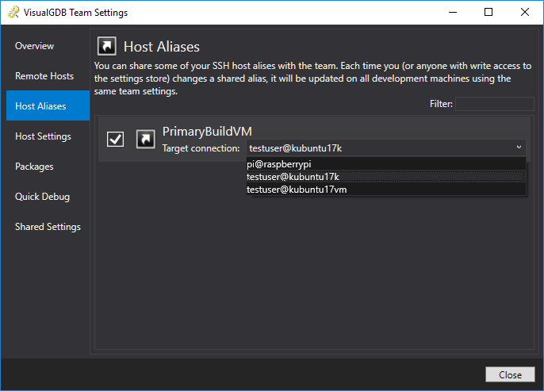Select the Host Aliases sidebar item
This screenshot has height=391, width=544.
click(x=40, y=106)
